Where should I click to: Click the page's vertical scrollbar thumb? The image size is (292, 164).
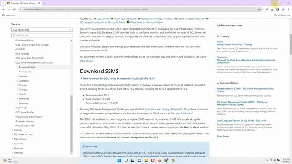291,44
